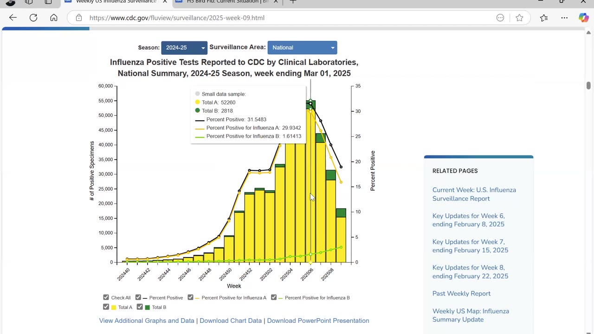Click the chart title Influenza Positive Tests
The image size is (594, 334).
pyautogui.click(x=234, y=68)
